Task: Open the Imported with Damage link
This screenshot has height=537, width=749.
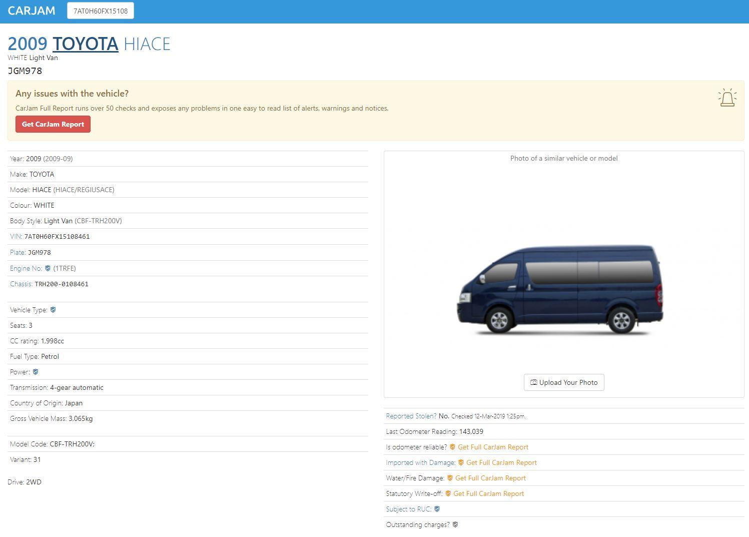Action: coord(421,462)
